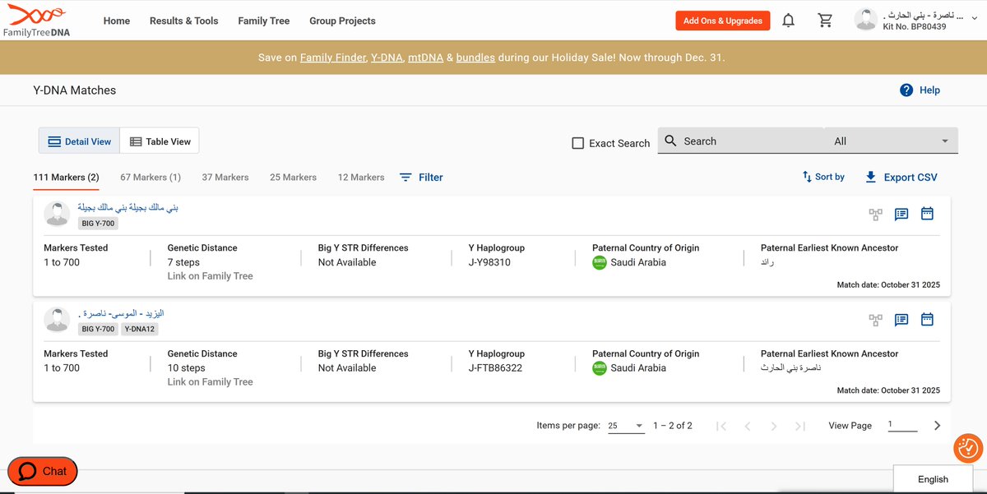987x494 pixels.
Task: Open the Y-DNA sale link
Action: pyautogui.click(x=386, y=58)
